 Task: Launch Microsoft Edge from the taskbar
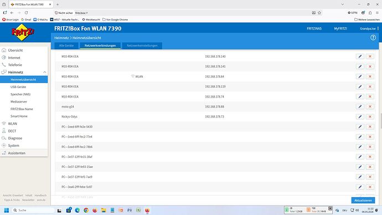pyautogui.click(x=77, y=210)
